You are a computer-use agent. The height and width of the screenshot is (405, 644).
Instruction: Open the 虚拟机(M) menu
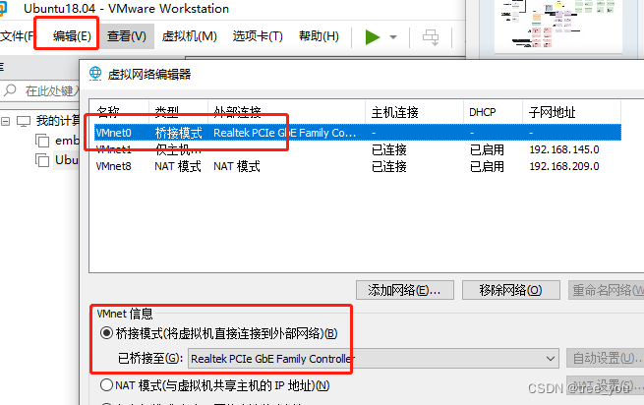pyautogui.click(x=190, y=36)
